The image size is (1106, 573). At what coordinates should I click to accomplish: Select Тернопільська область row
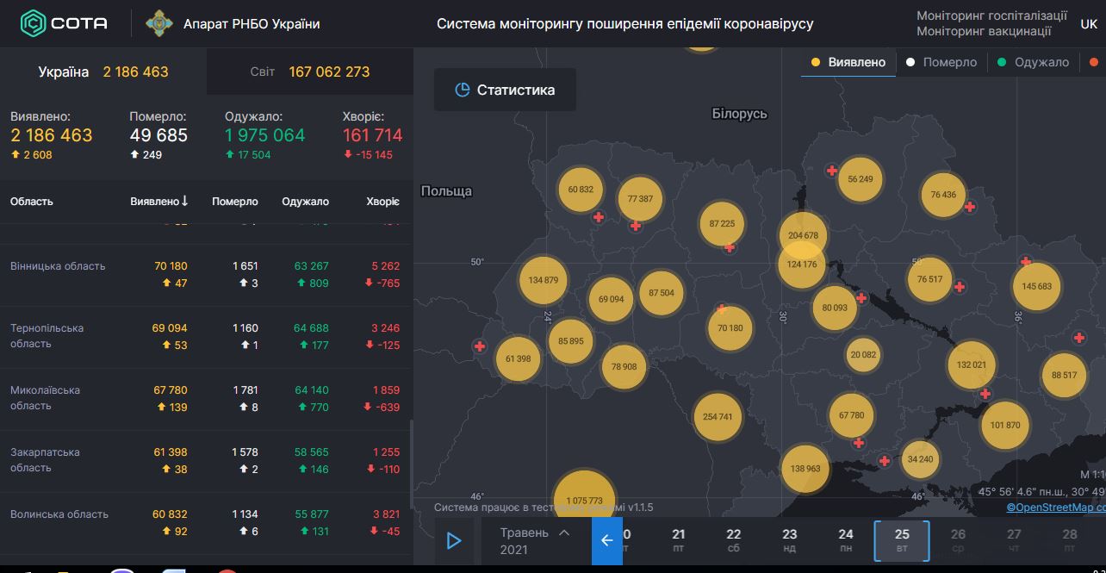coord(205,336)
